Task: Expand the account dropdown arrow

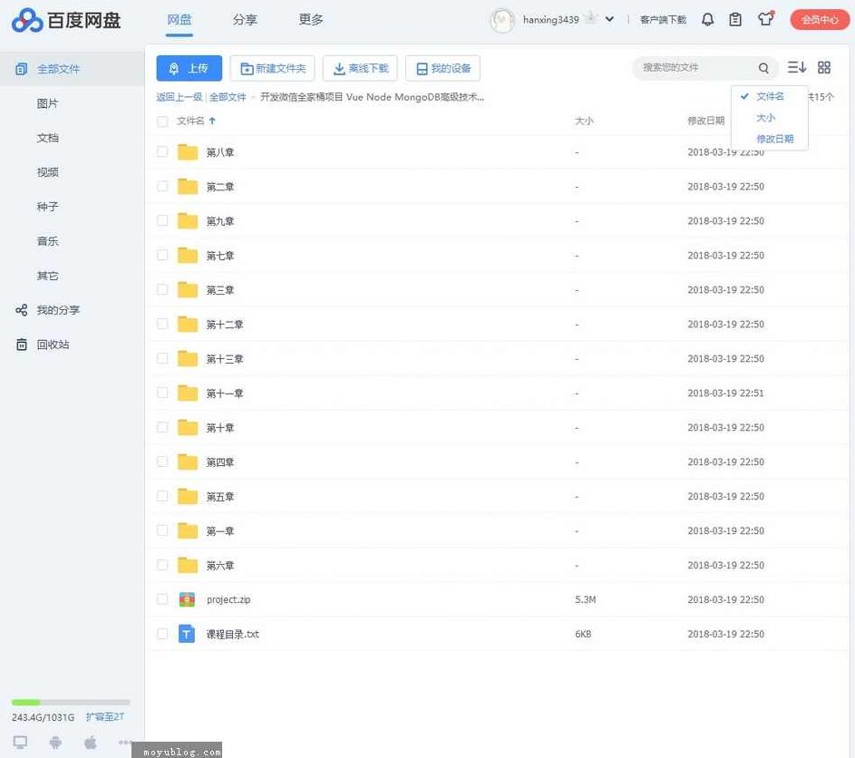Action: 609,20
